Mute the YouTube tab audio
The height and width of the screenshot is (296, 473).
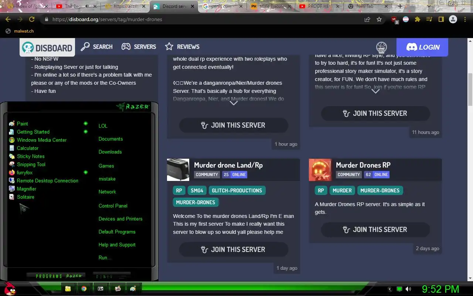88,6
